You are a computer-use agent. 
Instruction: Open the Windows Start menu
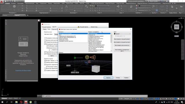[2, 102]
